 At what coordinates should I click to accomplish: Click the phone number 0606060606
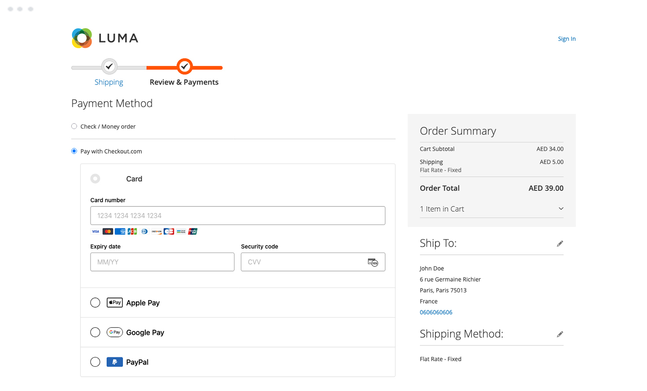436,312
